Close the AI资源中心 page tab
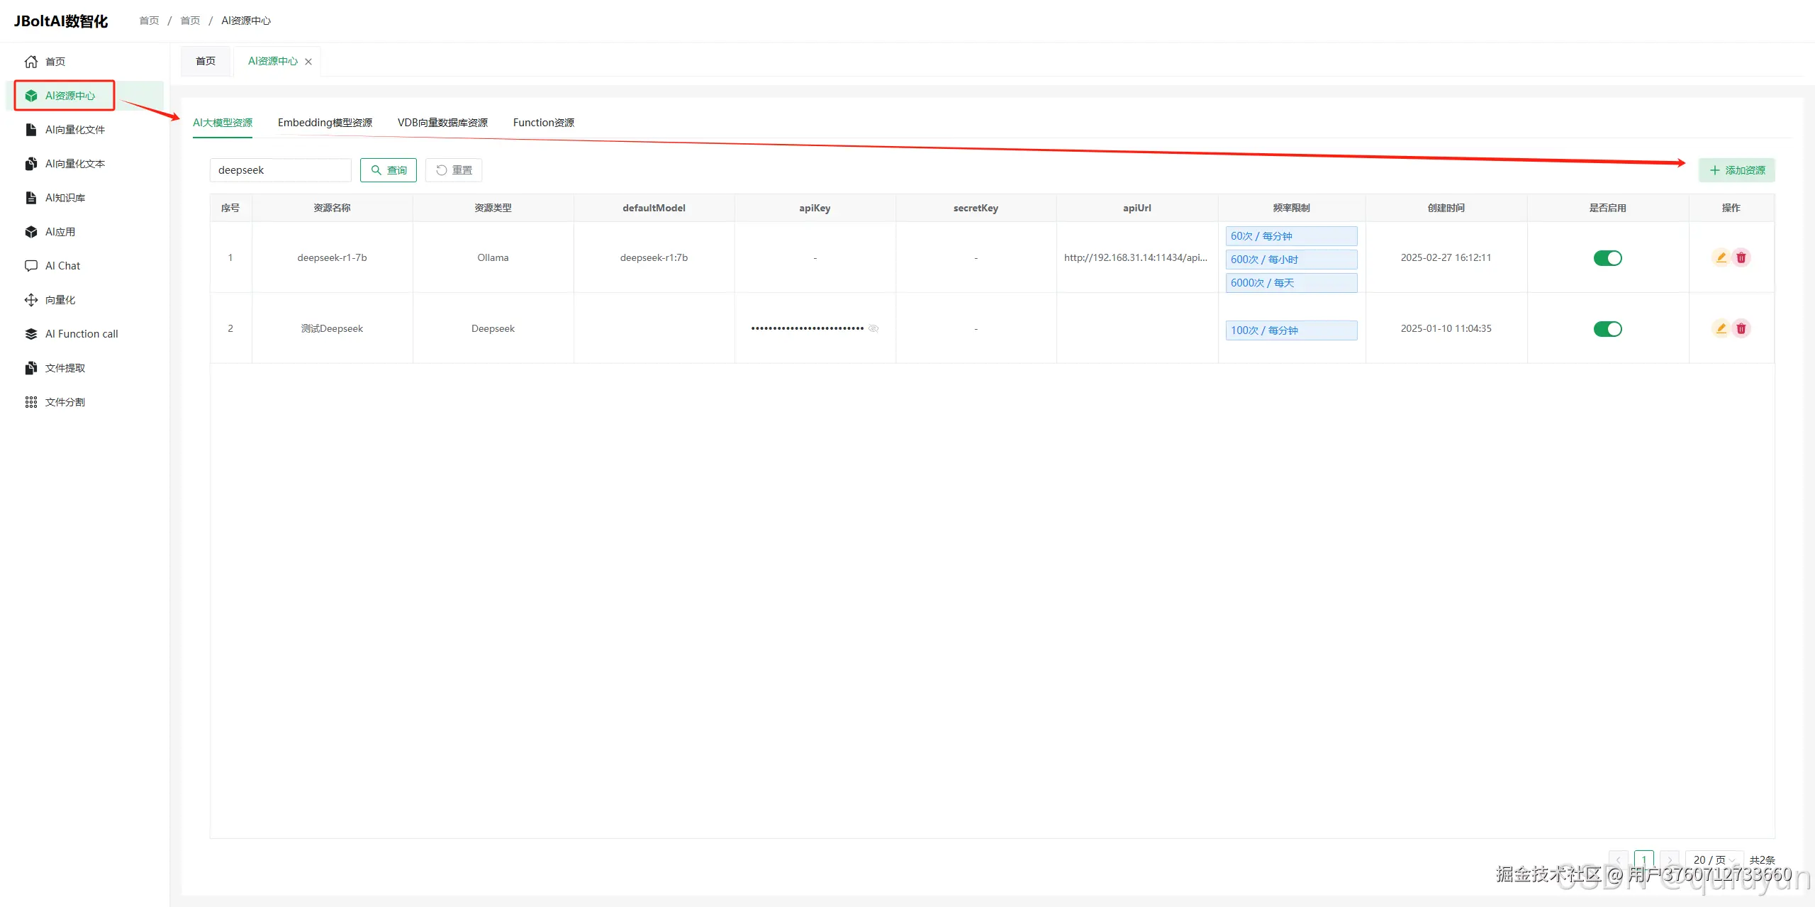 pyautogui.click(x=308, y=62)
